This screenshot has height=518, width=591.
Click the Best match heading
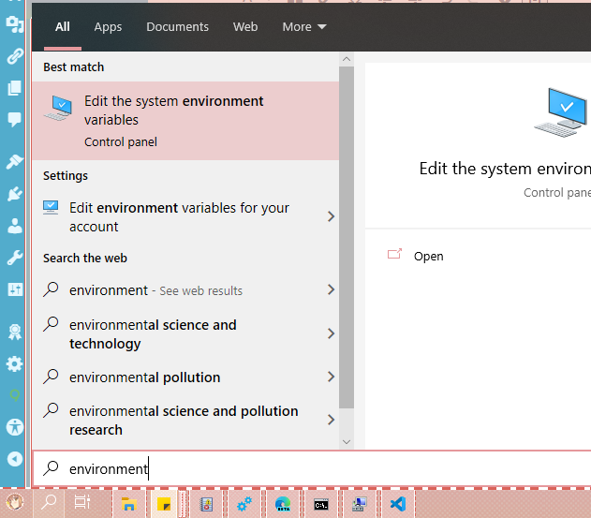73,67
